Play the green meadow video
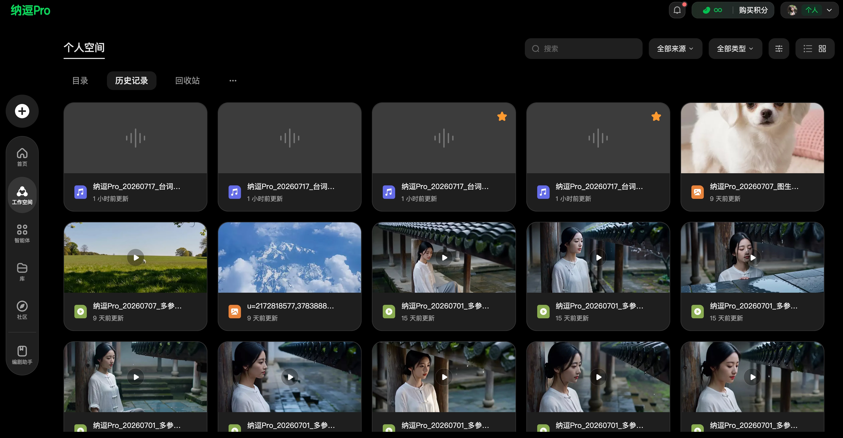This screenshot has height=438, width=843. point(136,258)
